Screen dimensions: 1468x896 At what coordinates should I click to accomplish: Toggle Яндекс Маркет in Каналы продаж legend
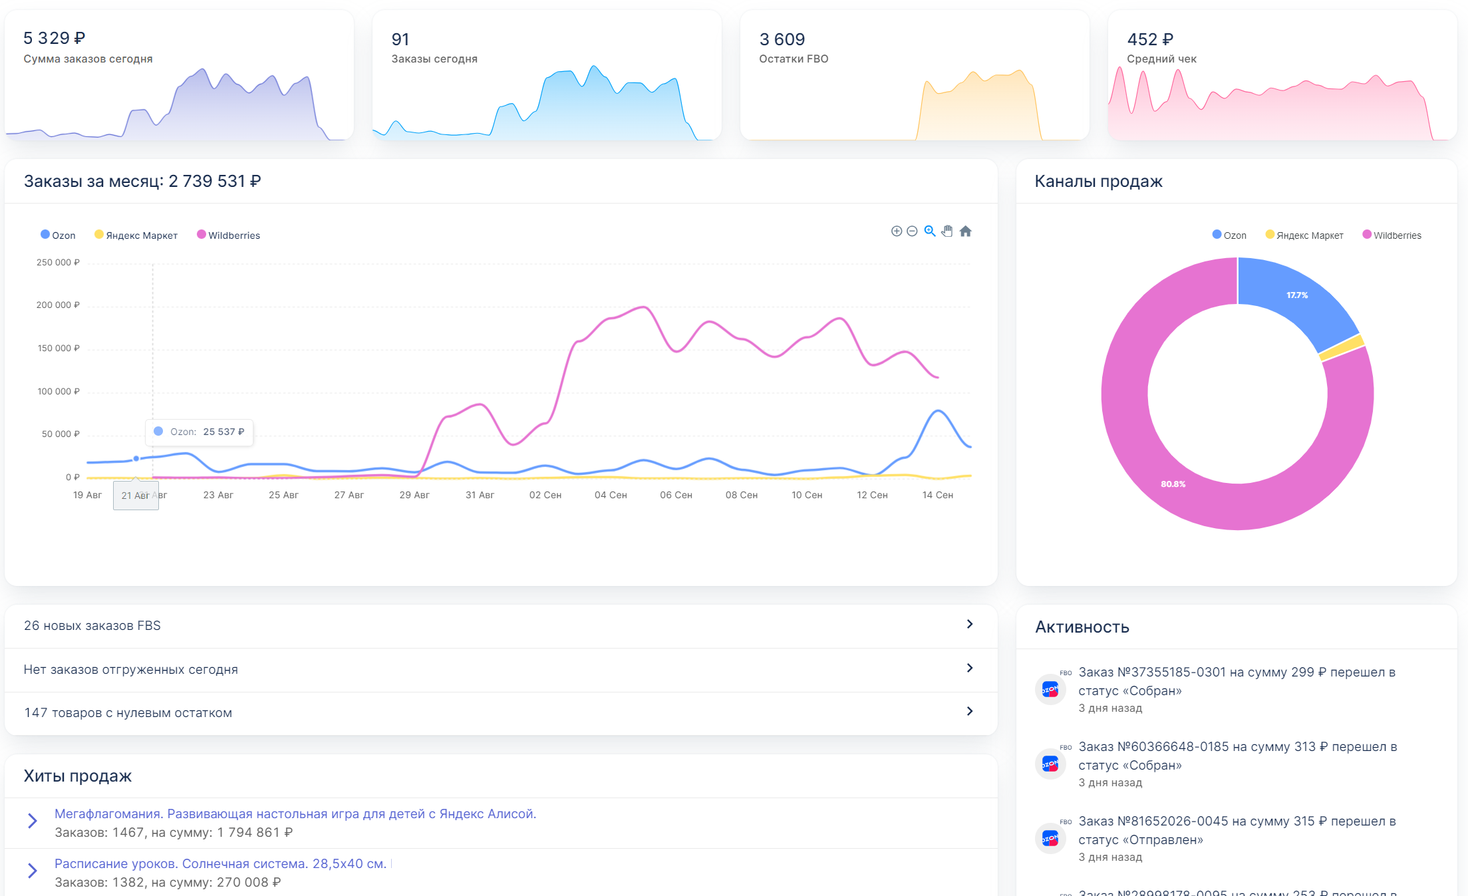pos(1304,235)
